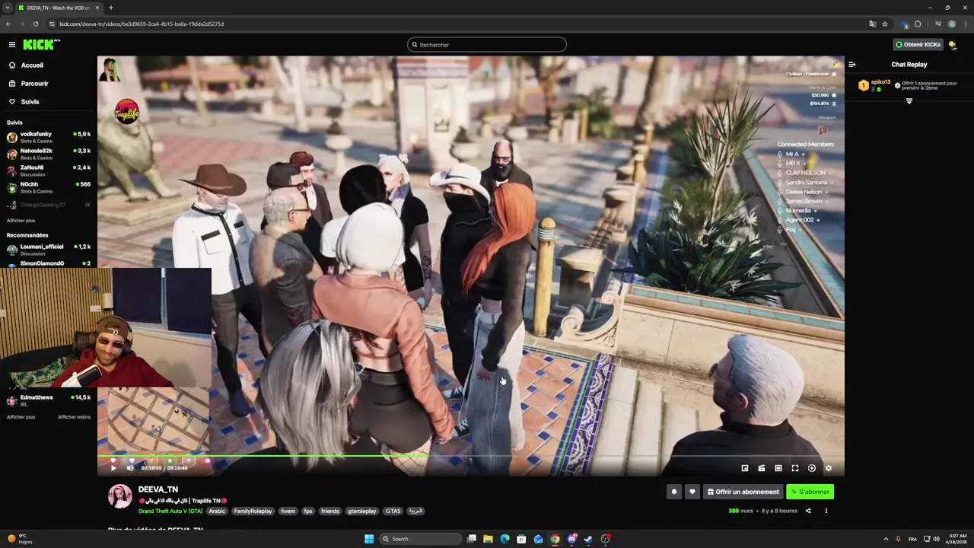974x548 pixels.
Task: Expand the gift leaderboard down arrow
Action: (x=909, y=101)
